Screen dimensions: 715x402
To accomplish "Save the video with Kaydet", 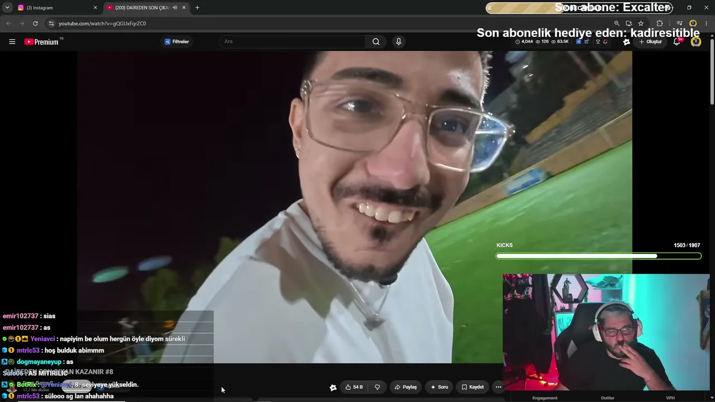I will click(473, 387).
